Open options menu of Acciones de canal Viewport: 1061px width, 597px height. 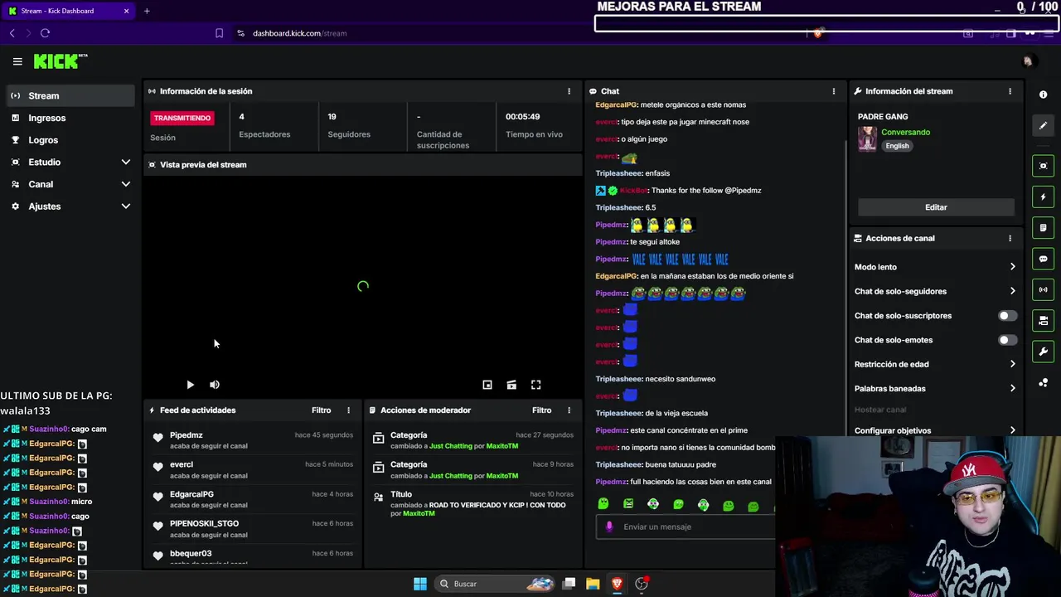pyautogui.click(x=1010, y=238)
